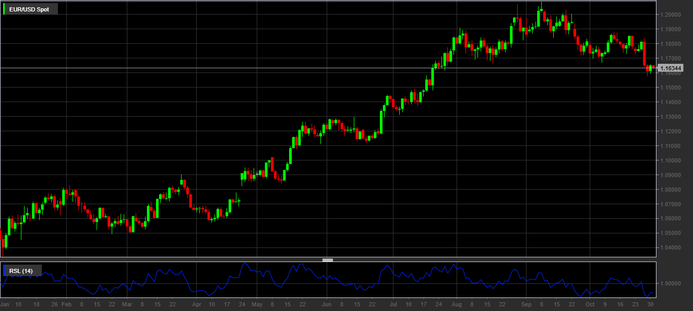
Task: Click the 1.19000 price axis label
Action: click(x=671, y=29)
